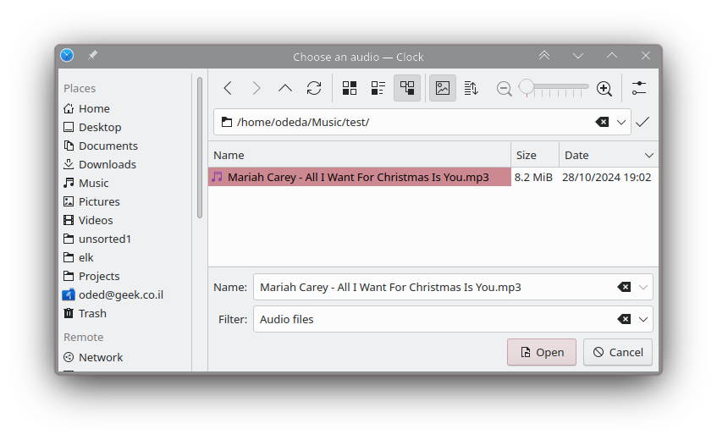This screenshot has width=717, height=440.
Task: Zoom out using the magnifier minus icon
Action: pyautogui.click(x=504, y=88)
